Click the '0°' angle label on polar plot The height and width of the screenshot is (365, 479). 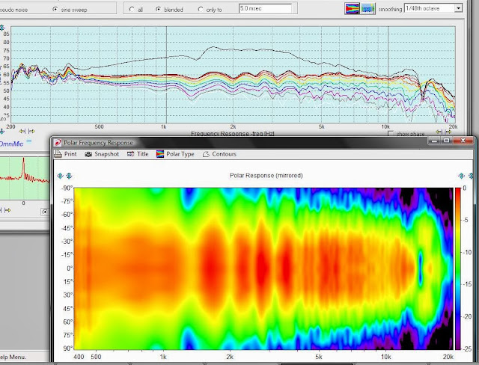point(70,269)
